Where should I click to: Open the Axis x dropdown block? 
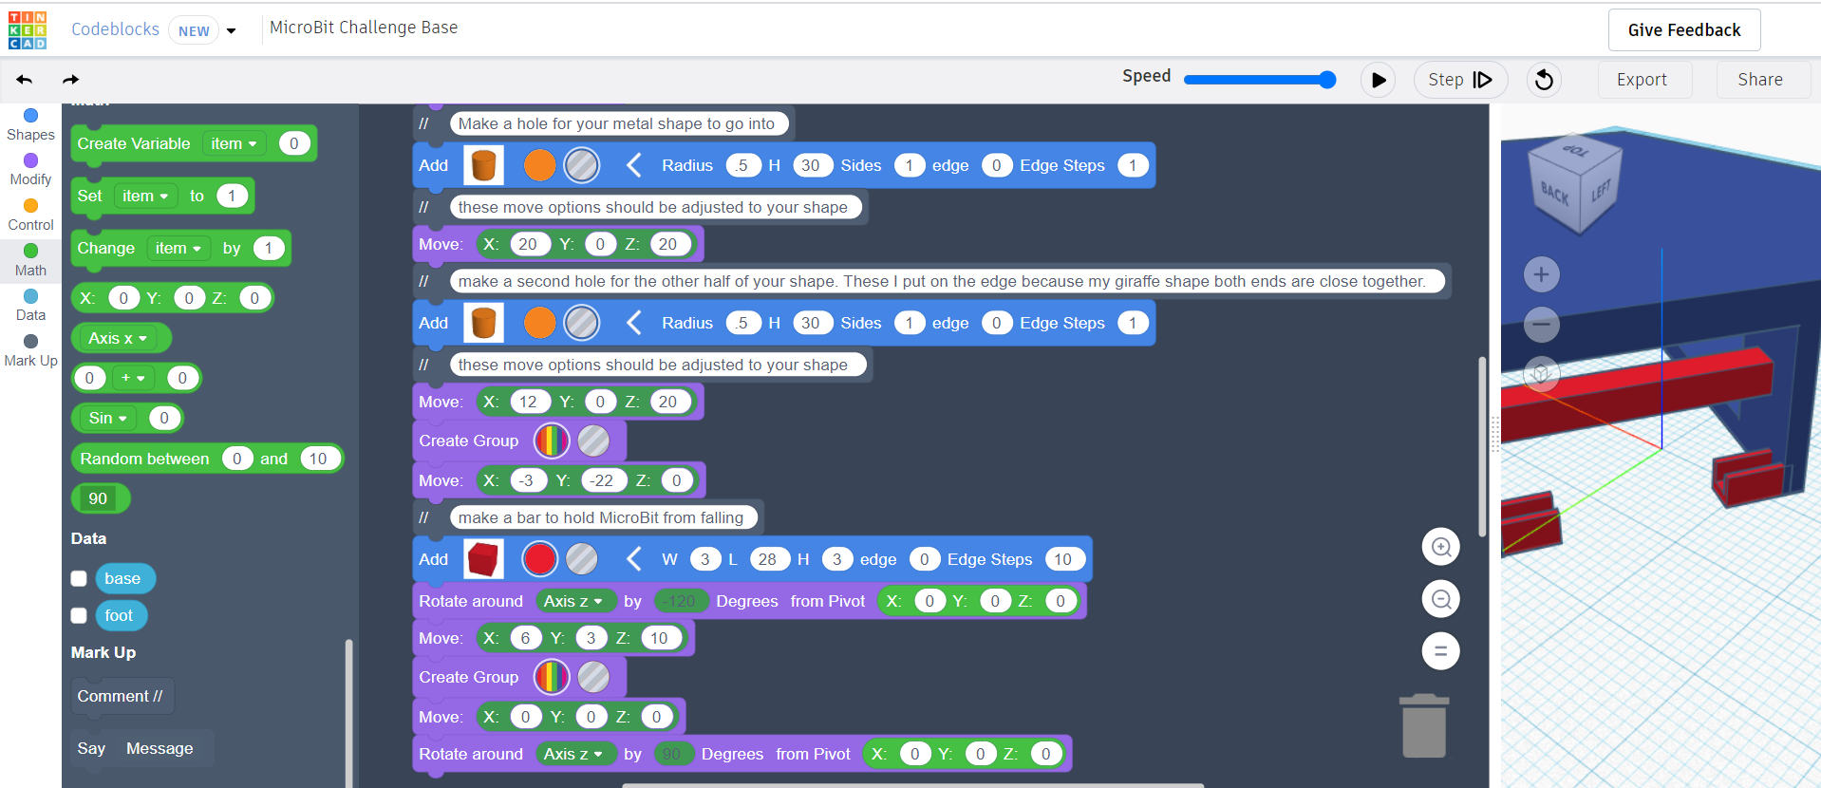tap(121, 338)
